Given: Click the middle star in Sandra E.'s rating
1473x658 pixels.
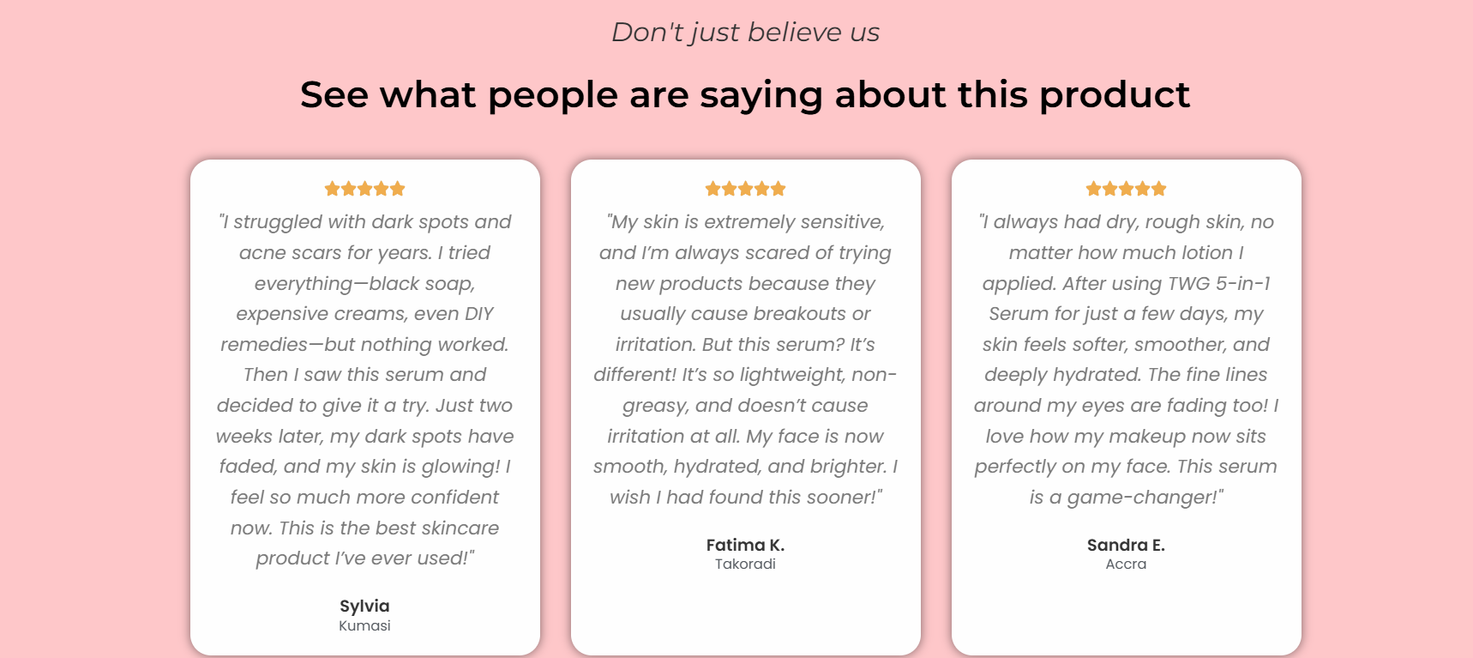Looking at the screenshot, I should [1127, 189].
